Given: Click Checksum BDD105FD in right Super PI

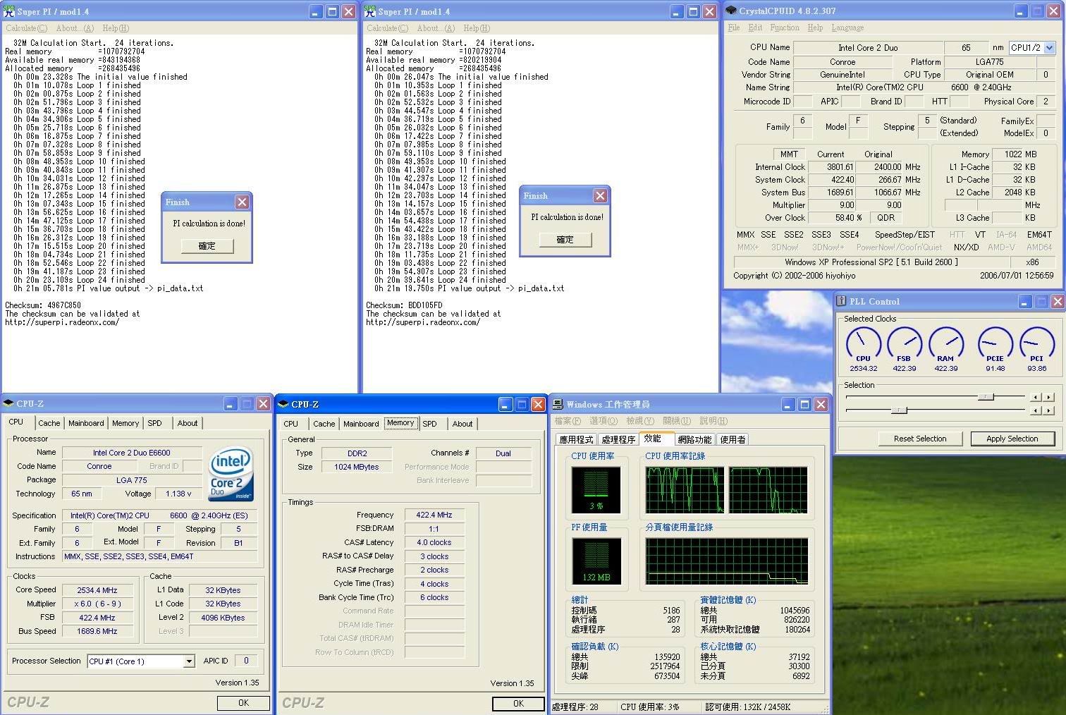Looking at the screenshot, I should [404, 305].
